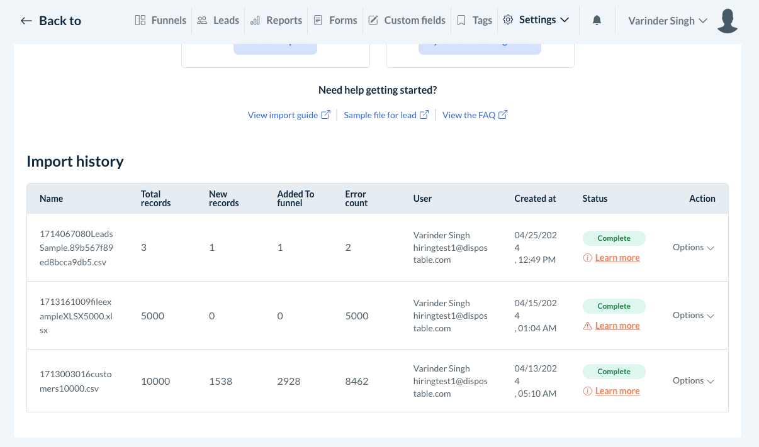Click the user profile avatar
This screenshot has height=447, width=759.
(727, 21)
